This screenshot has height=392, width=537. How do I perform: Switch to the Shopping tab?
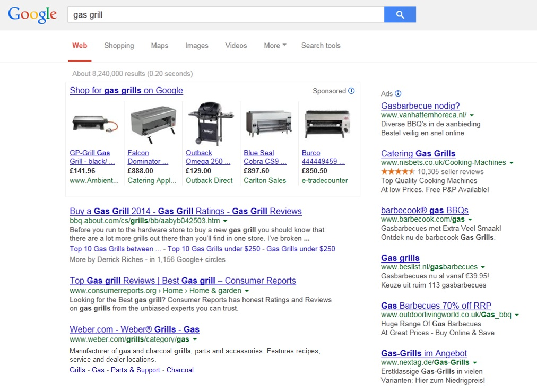click(119, 46)
